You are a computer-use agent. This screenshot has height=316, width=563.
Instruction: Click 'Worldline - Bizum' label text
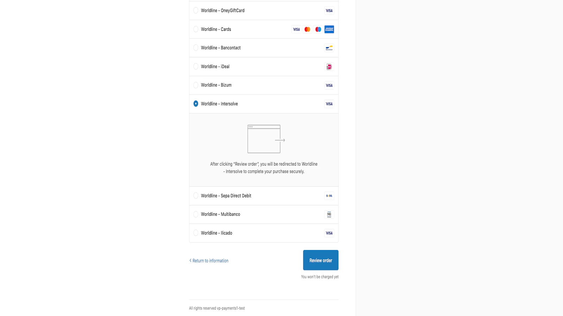point(216,85)
